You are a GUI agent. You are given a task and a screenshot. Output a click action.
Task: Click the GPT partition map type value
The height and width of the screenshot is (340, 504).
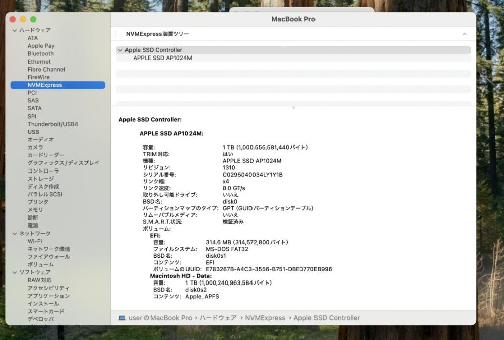pyautogui.click(x=268, y=208)
